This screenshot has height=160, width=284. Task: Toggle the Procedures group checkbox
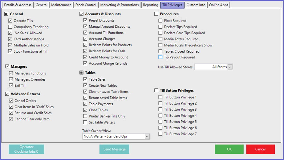(x=156, y=14)
